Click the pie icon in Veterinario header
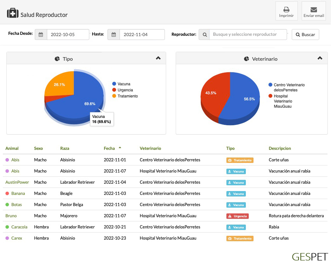331x269 pixels. pos(246,59)
